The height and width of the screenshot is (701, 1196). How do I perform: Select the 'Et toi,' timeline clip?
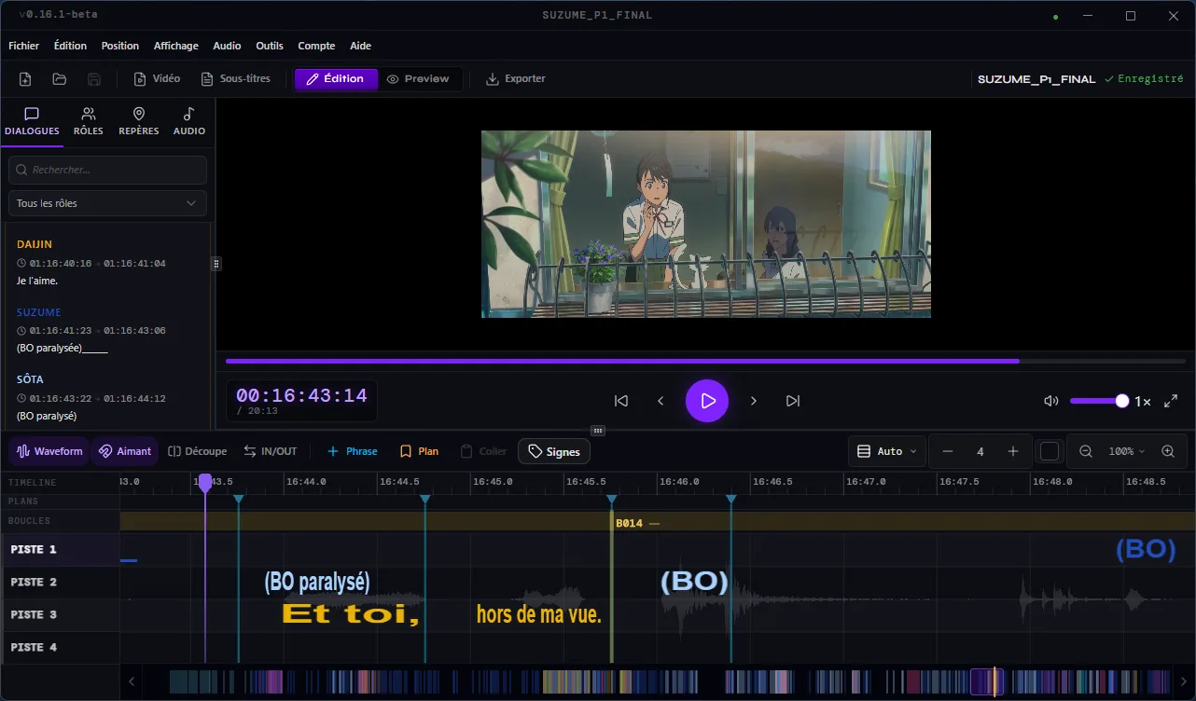[351, 614]
